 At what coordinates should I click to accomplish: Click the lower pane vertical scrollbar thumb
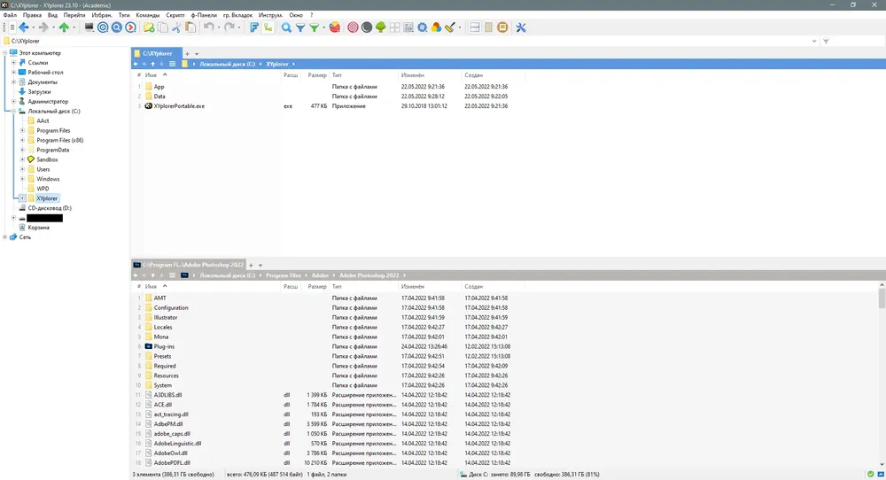tap(882, 298)
